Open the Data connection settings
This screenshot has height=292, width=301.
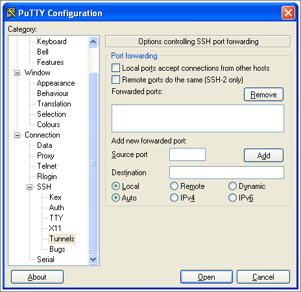click(x=45, y=145)
